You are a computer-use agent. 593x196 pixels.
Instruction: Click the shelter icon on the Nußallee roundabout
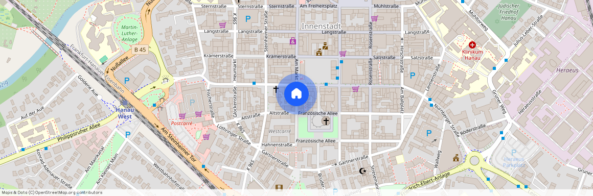tap(165, 79)
